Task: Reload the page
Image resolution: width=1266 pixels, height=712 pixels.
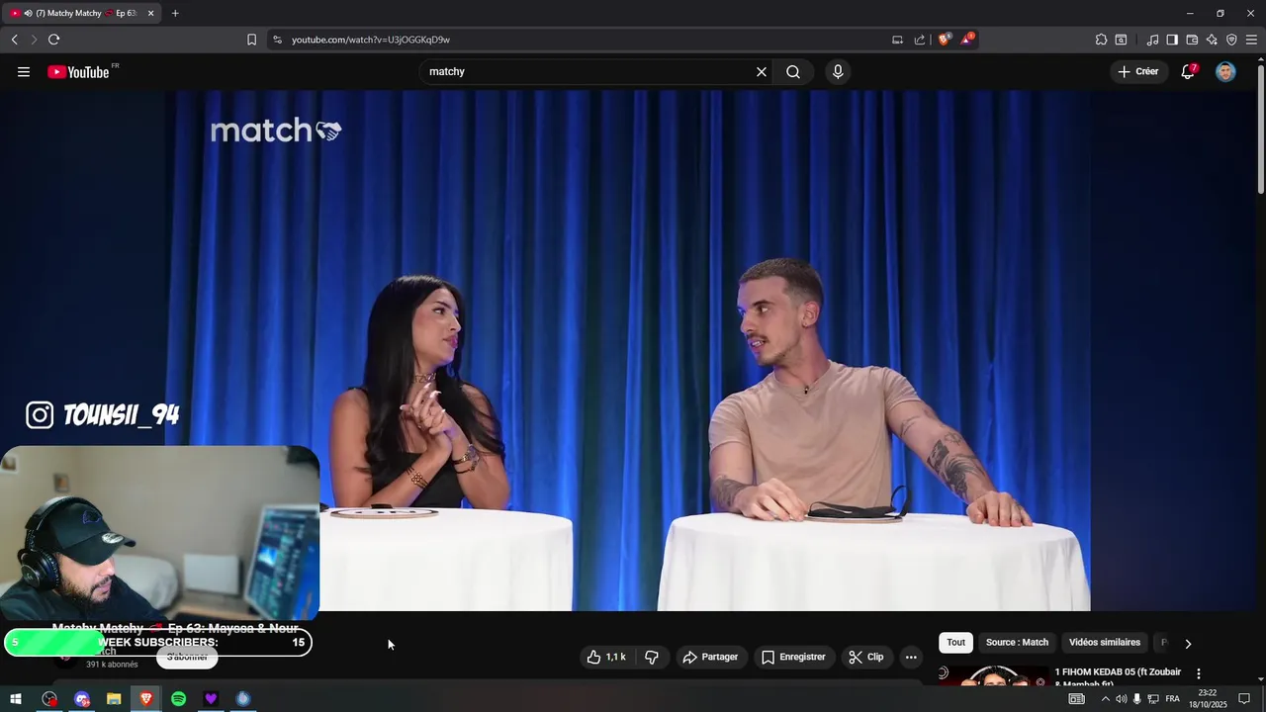Action: [x=53, y=40]
